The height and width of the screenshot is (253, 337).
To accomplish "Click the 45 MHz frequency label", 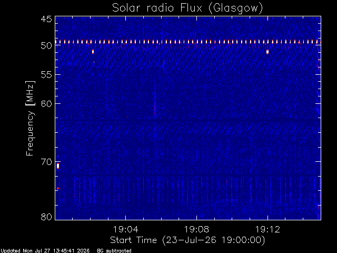I will (46, 19).
